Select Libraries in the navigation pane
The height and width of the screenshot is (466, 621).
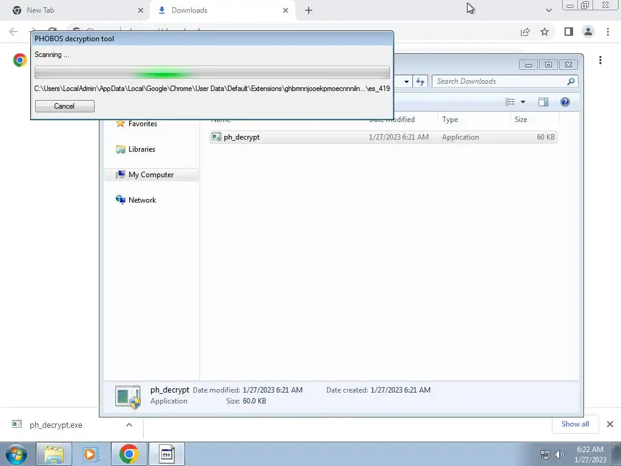[x=135, y=149]
